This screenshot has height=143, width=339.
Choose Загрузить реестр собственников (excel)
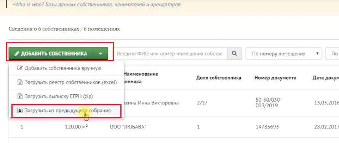67,82
